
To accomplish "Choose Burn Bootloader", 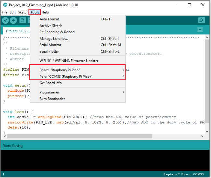I will click(78, 99).
